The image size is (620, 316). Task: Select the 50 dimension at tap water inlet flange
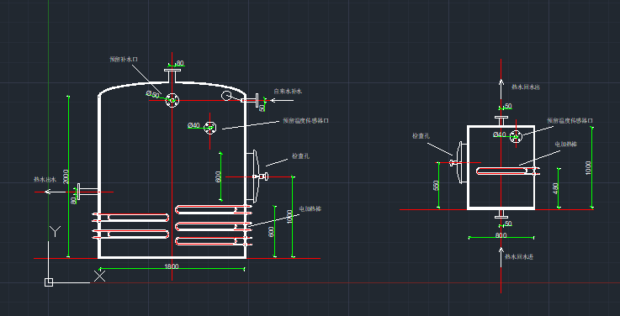[x=262, y=108]
